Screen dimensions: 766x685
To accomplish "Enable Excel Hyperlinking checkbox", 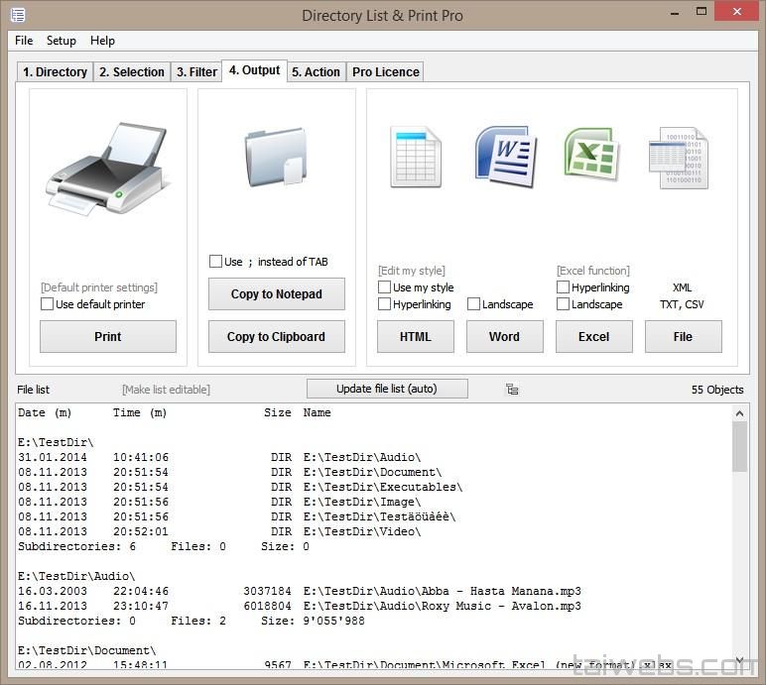I will tap(563, 287).
